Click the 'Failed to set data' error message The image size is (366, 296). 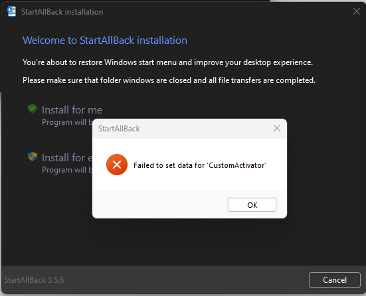[200, 165]
